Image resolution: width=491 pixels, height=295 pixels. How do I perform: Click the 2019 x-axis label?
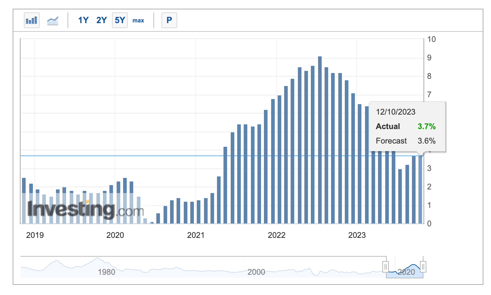(35, 235)
